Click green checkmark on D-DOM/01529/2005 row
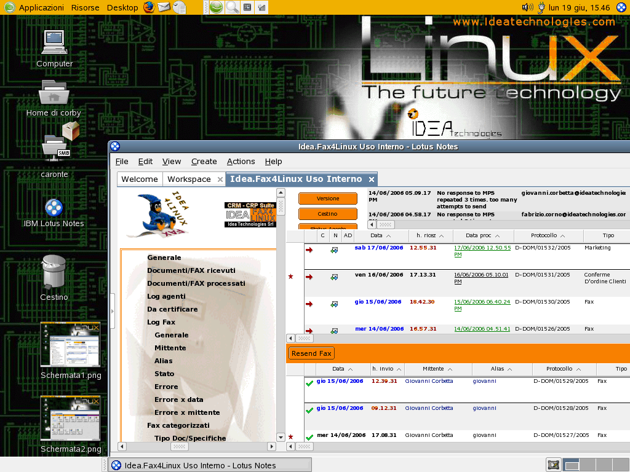The image size is (630, 472). (309, 383)
